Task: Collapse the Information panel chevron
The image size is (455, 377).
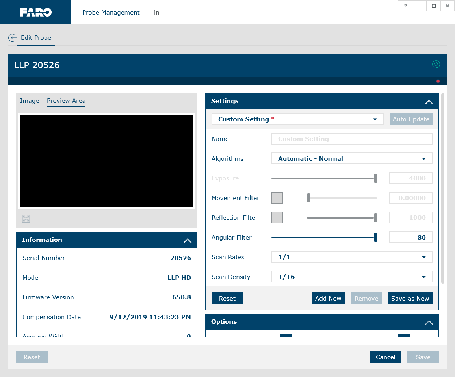Action: point(188,240)
